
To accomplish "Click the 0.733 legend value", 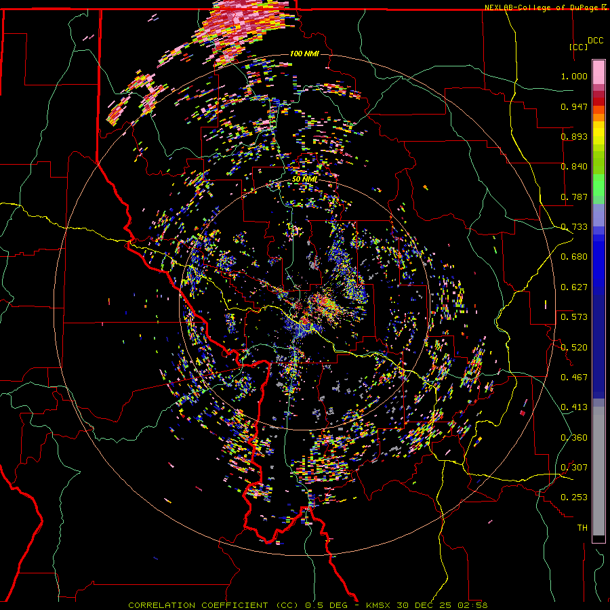I will point(574,227).
